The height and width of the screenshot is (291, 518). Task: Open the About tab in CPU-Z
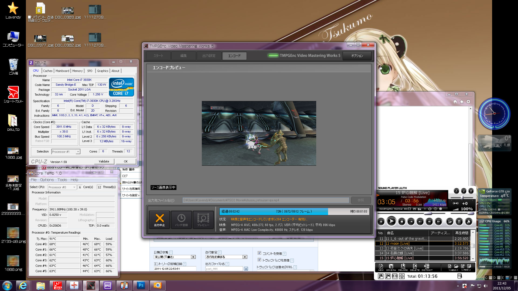(115, 71)
